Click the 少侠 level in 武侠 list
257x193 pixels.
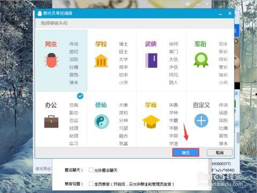tap(173, 67)
